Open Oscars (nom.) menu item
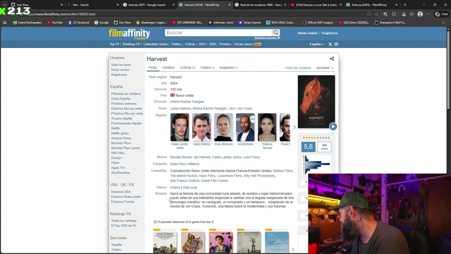The image size is (451, 254). tap(244, 44)
